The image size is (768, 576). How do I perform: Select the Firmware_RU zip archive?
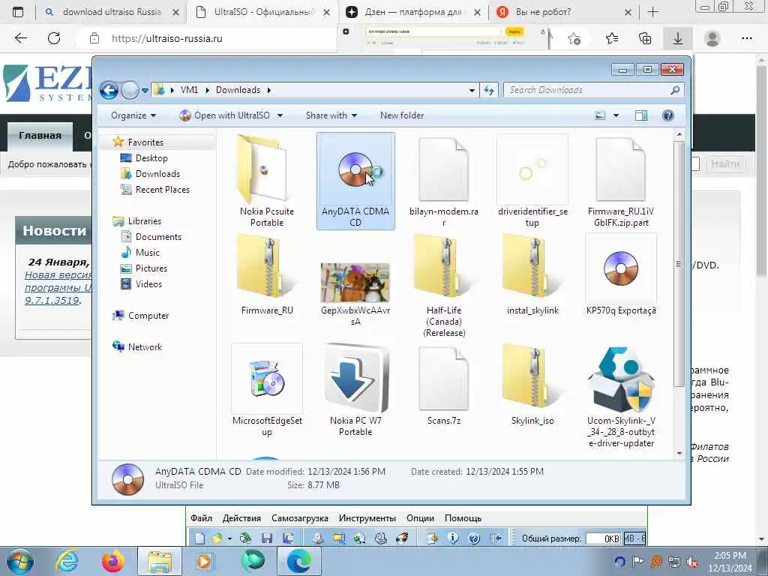click(267, 274)
